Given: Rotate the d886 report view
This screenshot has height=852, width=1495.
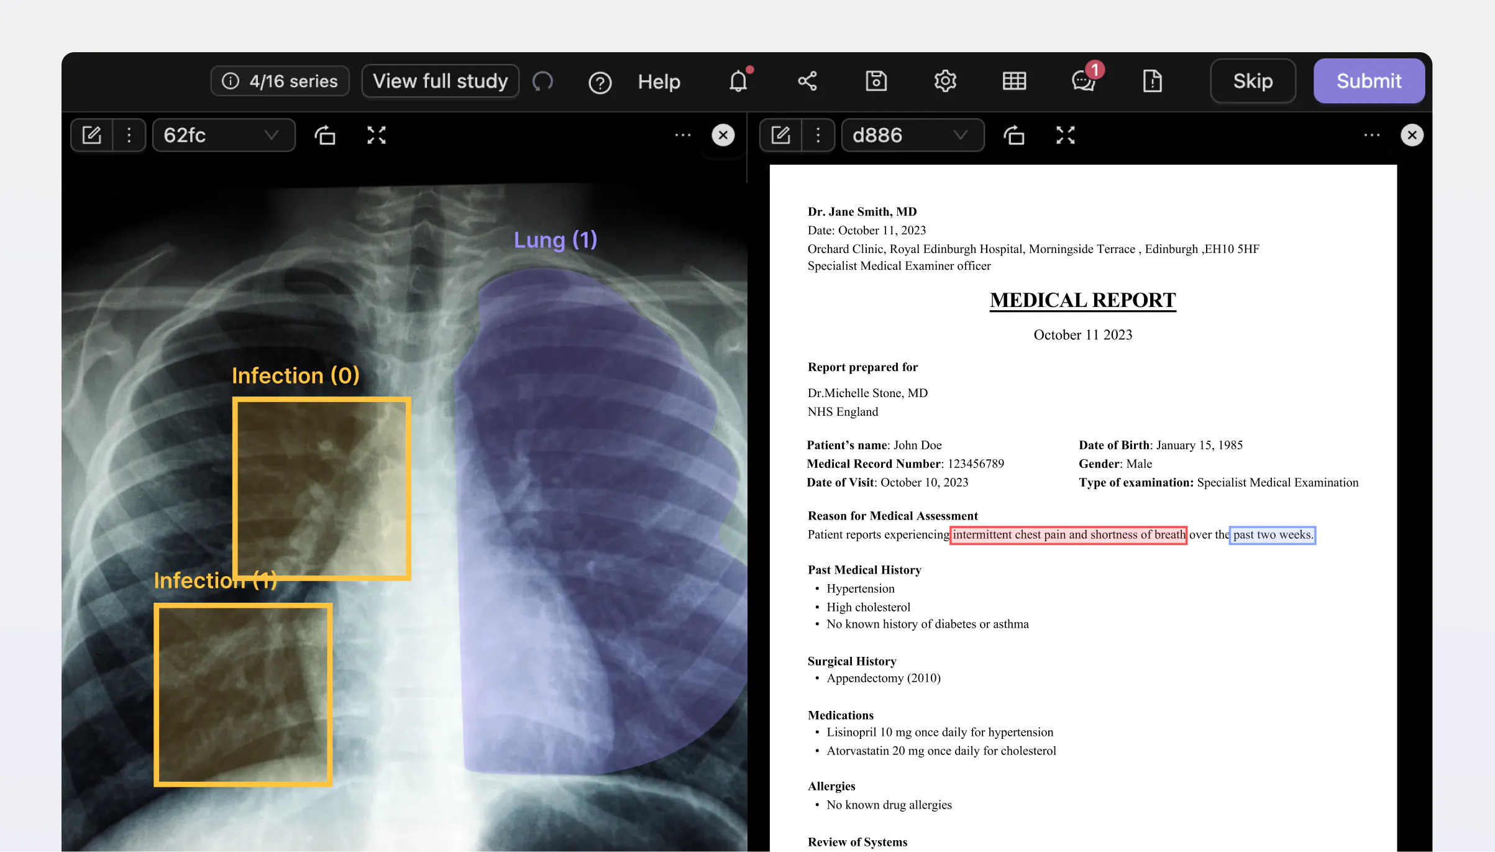Looking at the screenshot, I should (1015, 135).
